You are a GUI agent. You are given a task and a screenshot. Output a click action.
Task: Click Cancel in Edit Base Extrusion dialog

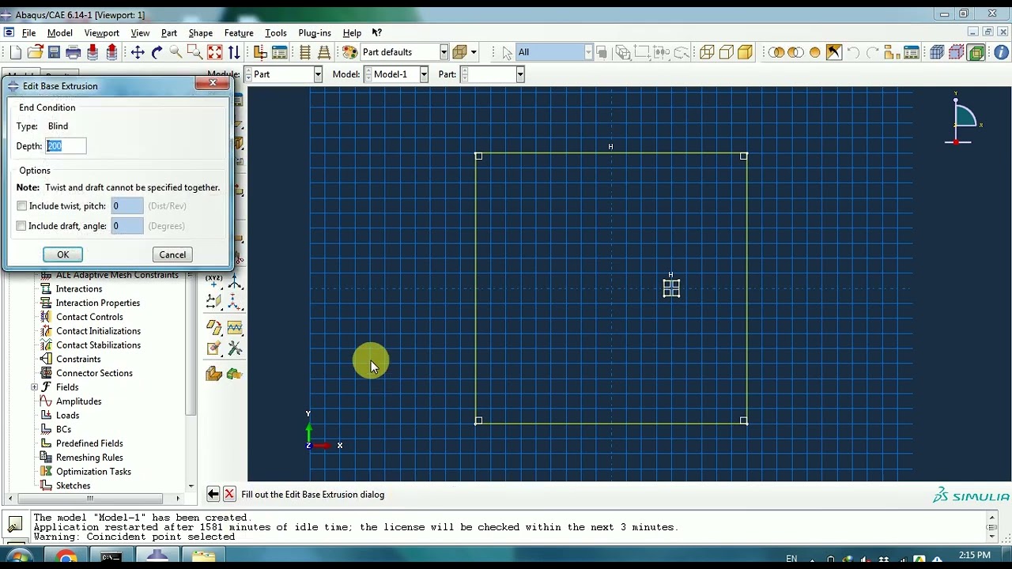(x=172, y=254)
